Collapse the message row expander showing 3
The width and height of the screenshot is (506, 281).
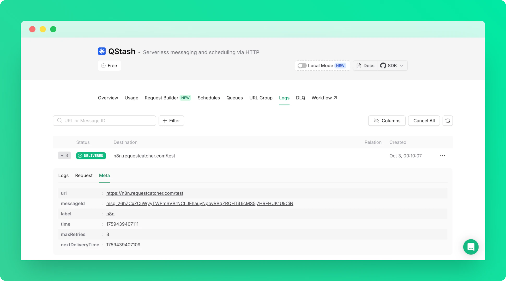[64, 156]
